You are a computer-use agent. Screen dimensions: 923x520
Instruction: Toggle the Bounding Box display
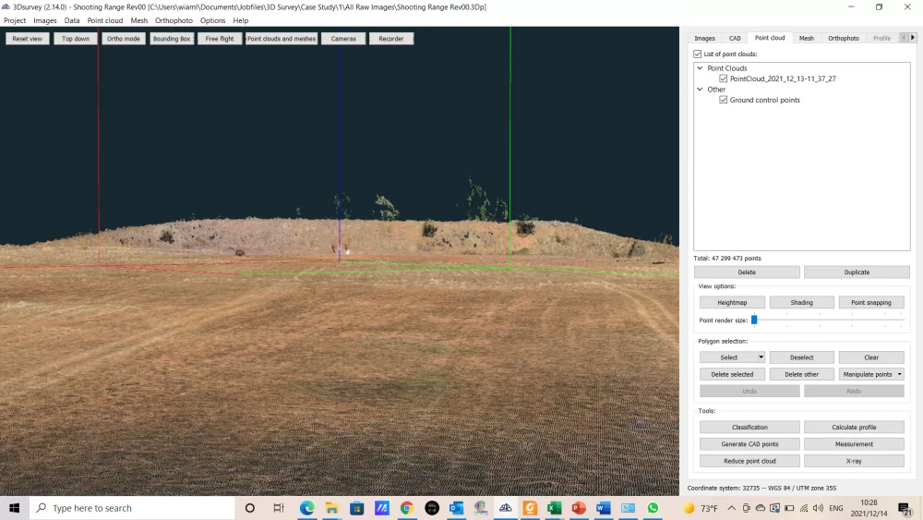tap(172, 39)
